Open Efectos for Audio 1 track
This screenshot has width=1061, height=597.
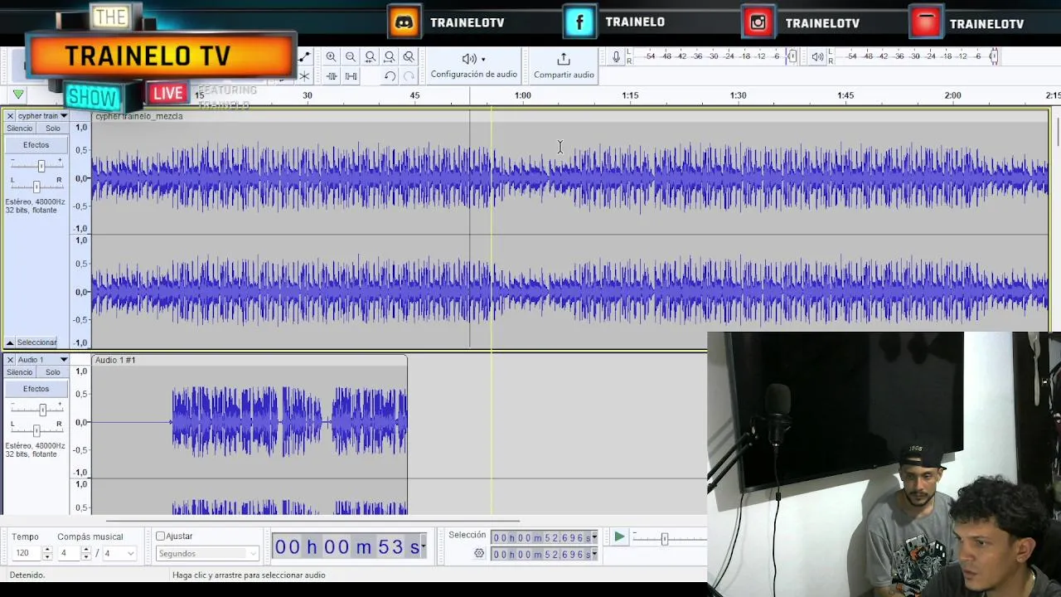tap(36, 389)
